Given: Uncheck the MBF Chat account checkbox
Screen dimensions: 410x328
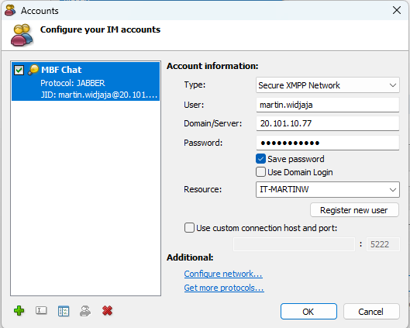Looking at the screenshot, I should [19, 70].
